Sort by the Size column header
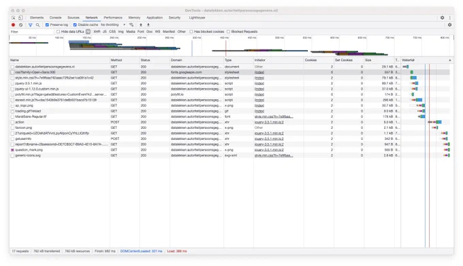This screenshot has height=266, width=463. pyautogui.click(x=379, y=60)
